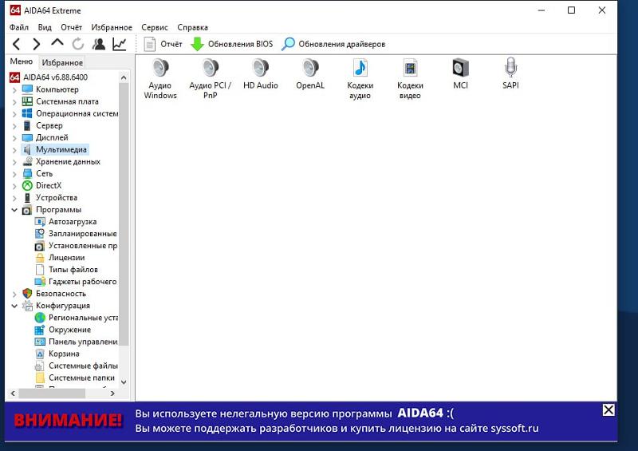Open the Вид menu
The height and width of the screenshot is (451, 638).
pos(45,27)
